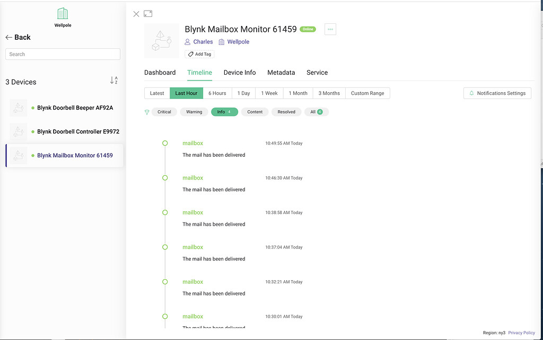543x340 pixels.
Task: Click the bell icon in Notifications Settings
Action: (471, 93)
